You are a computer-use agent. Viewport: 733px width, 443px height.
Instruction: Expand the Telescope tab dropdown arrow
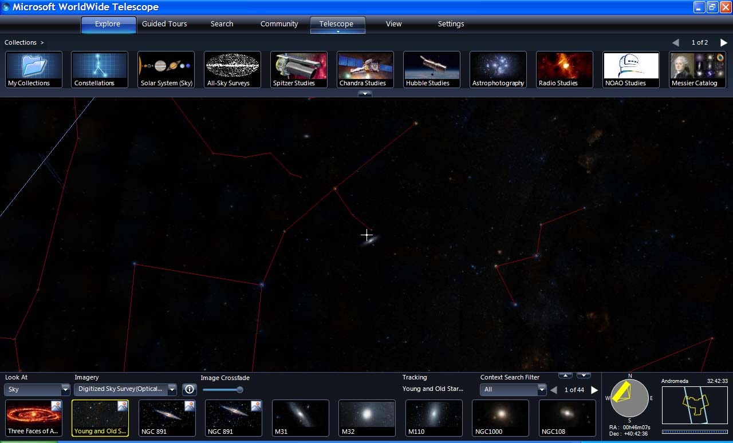[x=338, y=31]
